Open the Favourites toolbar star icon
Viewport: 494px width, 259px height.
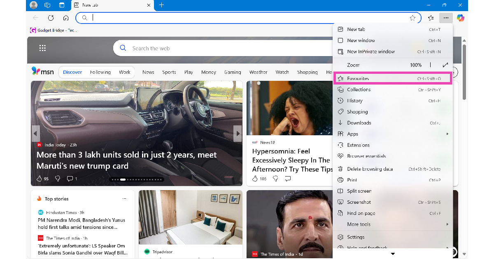point(431,18)
